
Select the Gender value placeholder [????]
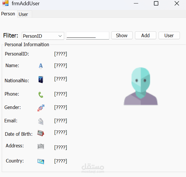pyautogui.click(x=61, y=107)
